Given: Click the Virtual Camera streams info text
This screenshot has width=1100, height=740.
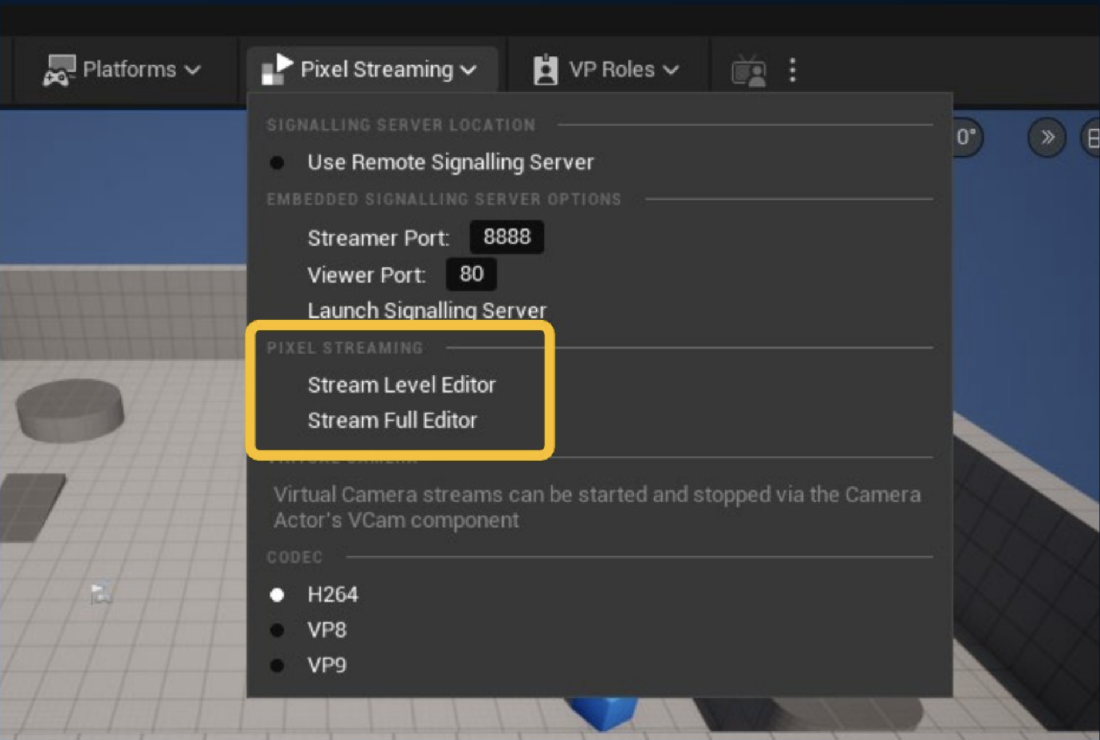Looking at the screenshot, I should (597, 508).
